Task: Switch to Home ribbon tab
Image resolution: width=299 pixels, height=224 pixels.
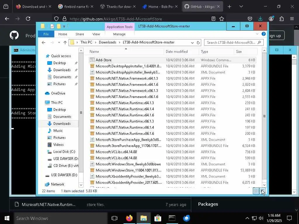Action: (x=63, y=34)
